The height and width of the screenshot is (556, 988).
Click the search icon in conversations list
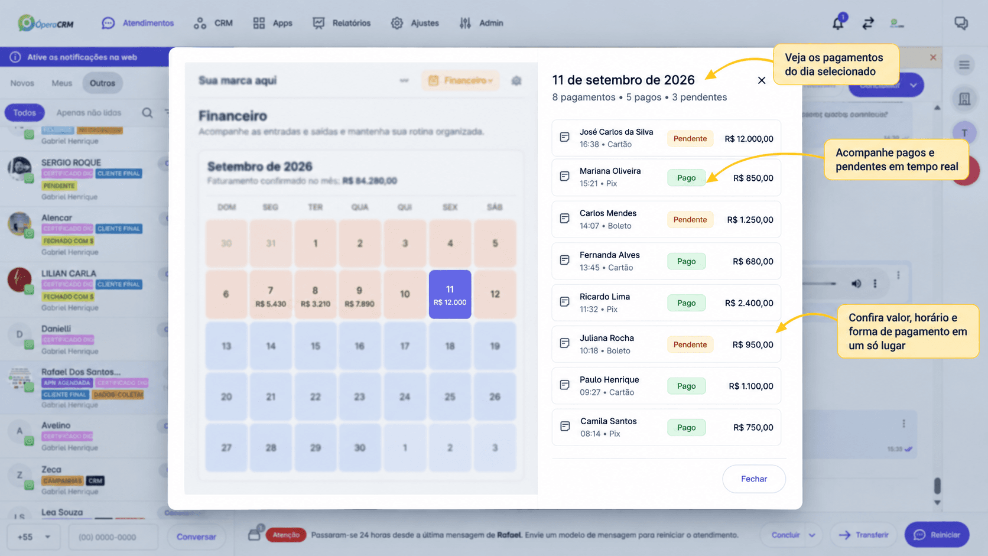point(147,113)
